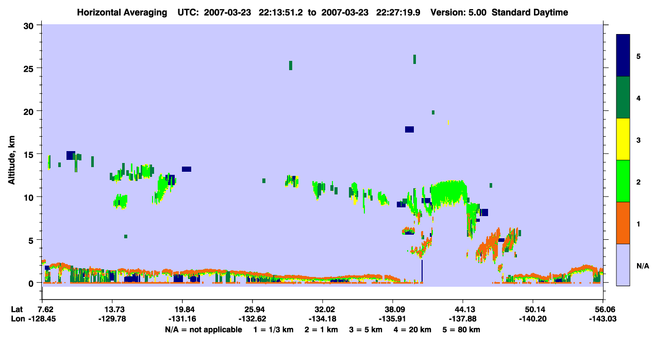Viewport: 670px width, 344px height.
Task: Click the '15' altitude tick label
Action: click(29, 154)
